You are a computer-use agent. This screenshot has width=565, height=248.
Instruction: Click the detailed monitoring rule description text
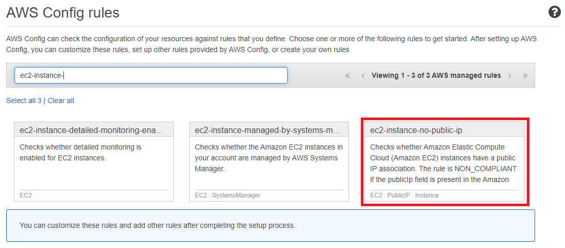[x=81, y=153]
